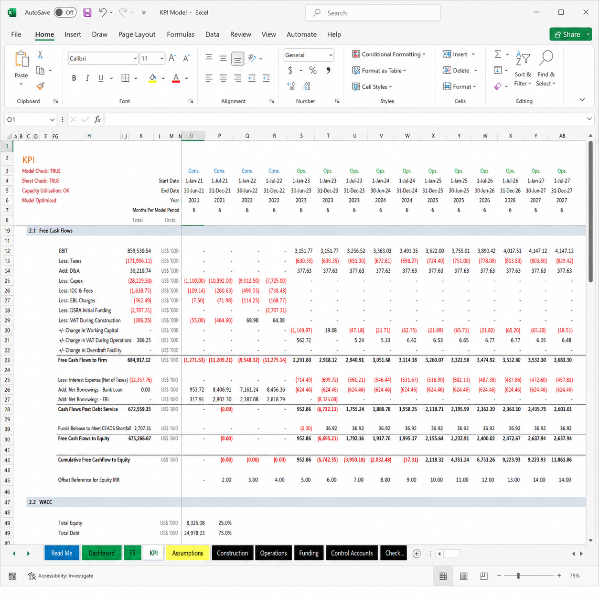Click the Undo arrow icon
Screen dimensions: 599x599
[102, 12]
